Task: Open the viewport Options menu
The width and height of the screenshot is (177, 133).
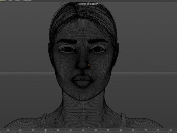Action: pos(3,0)
